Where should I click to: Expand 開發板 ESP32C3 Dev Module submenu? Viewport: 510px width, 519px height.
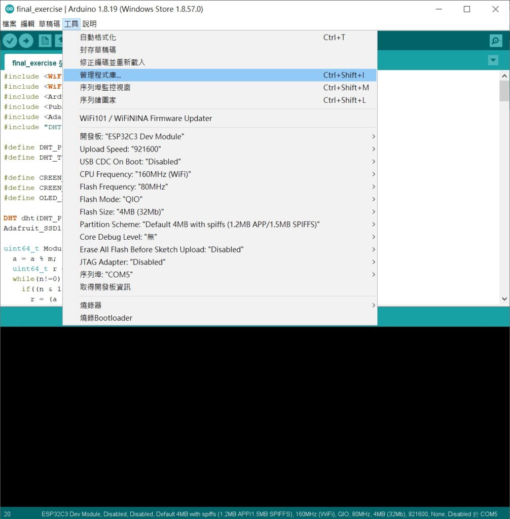[220, 137]
